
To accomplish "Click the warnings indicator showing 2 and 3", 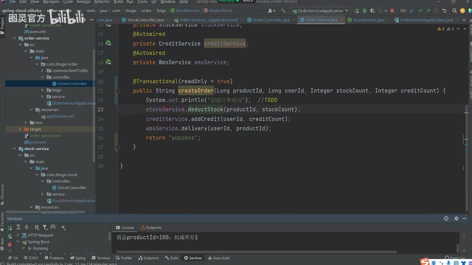I will tap(445, 28).
